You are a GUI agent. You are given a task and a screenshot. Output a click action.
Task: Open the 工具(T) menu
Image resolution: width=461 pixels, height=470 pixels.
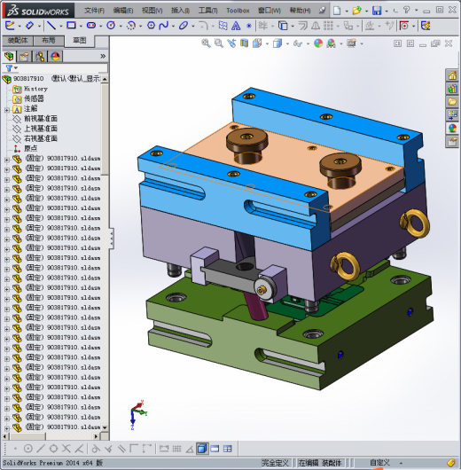[x=208, y=11]
